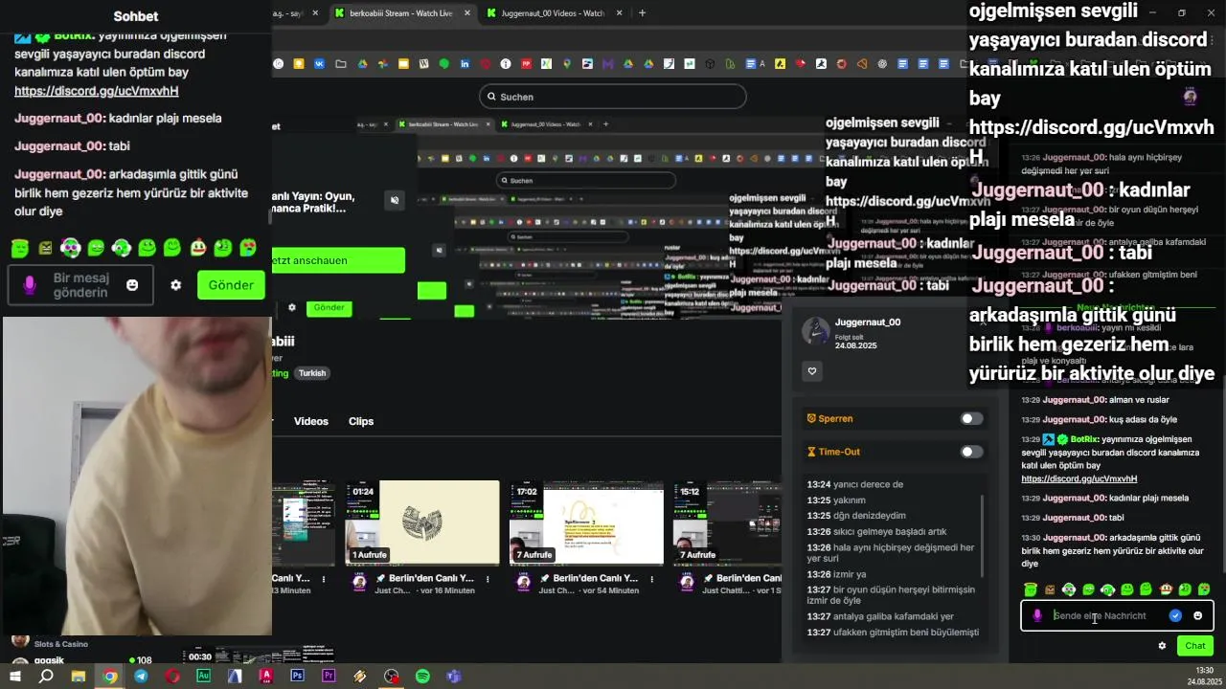Click the heart button under Juggernaut_00 profile
This screenshot has width=1226, height=689.
point(812,371)
